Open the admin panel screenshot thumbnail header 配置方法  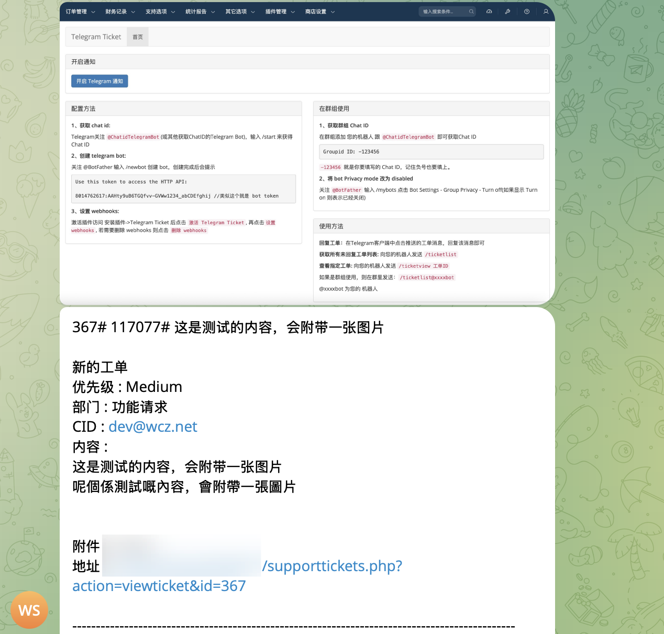(x=84, y=109)
